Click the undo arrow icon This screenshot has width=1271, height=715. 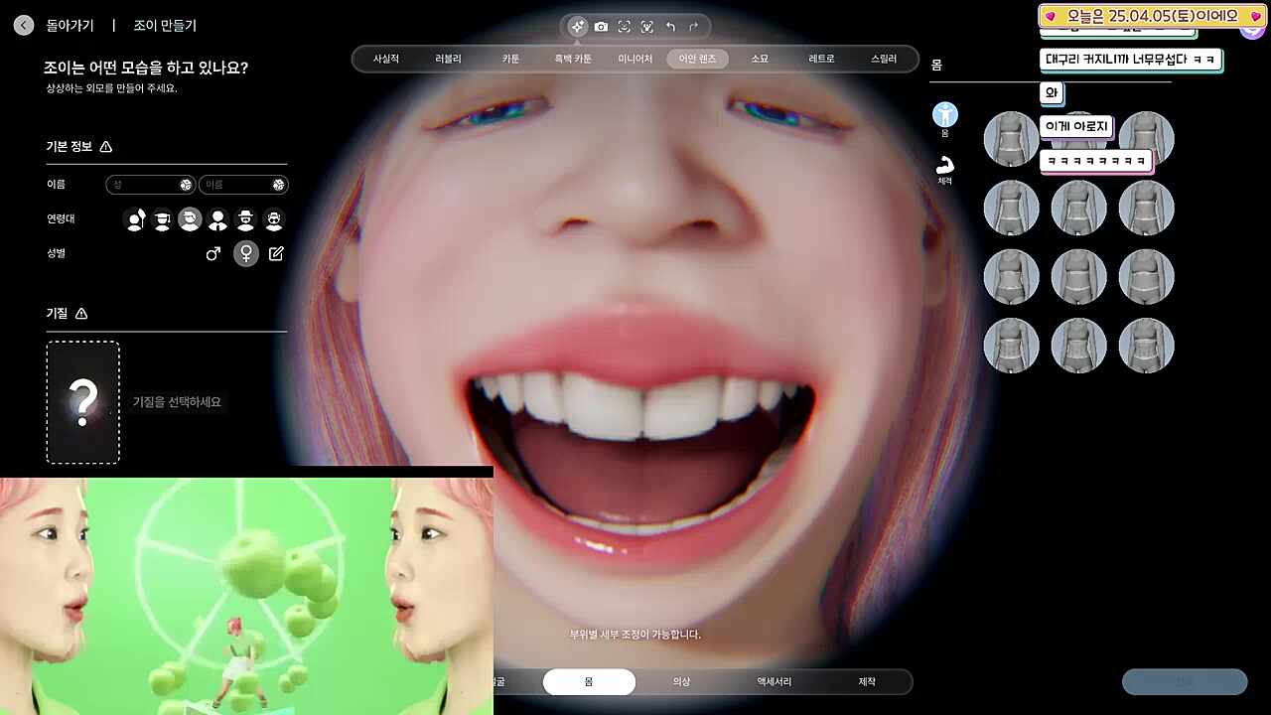[670, 27]
